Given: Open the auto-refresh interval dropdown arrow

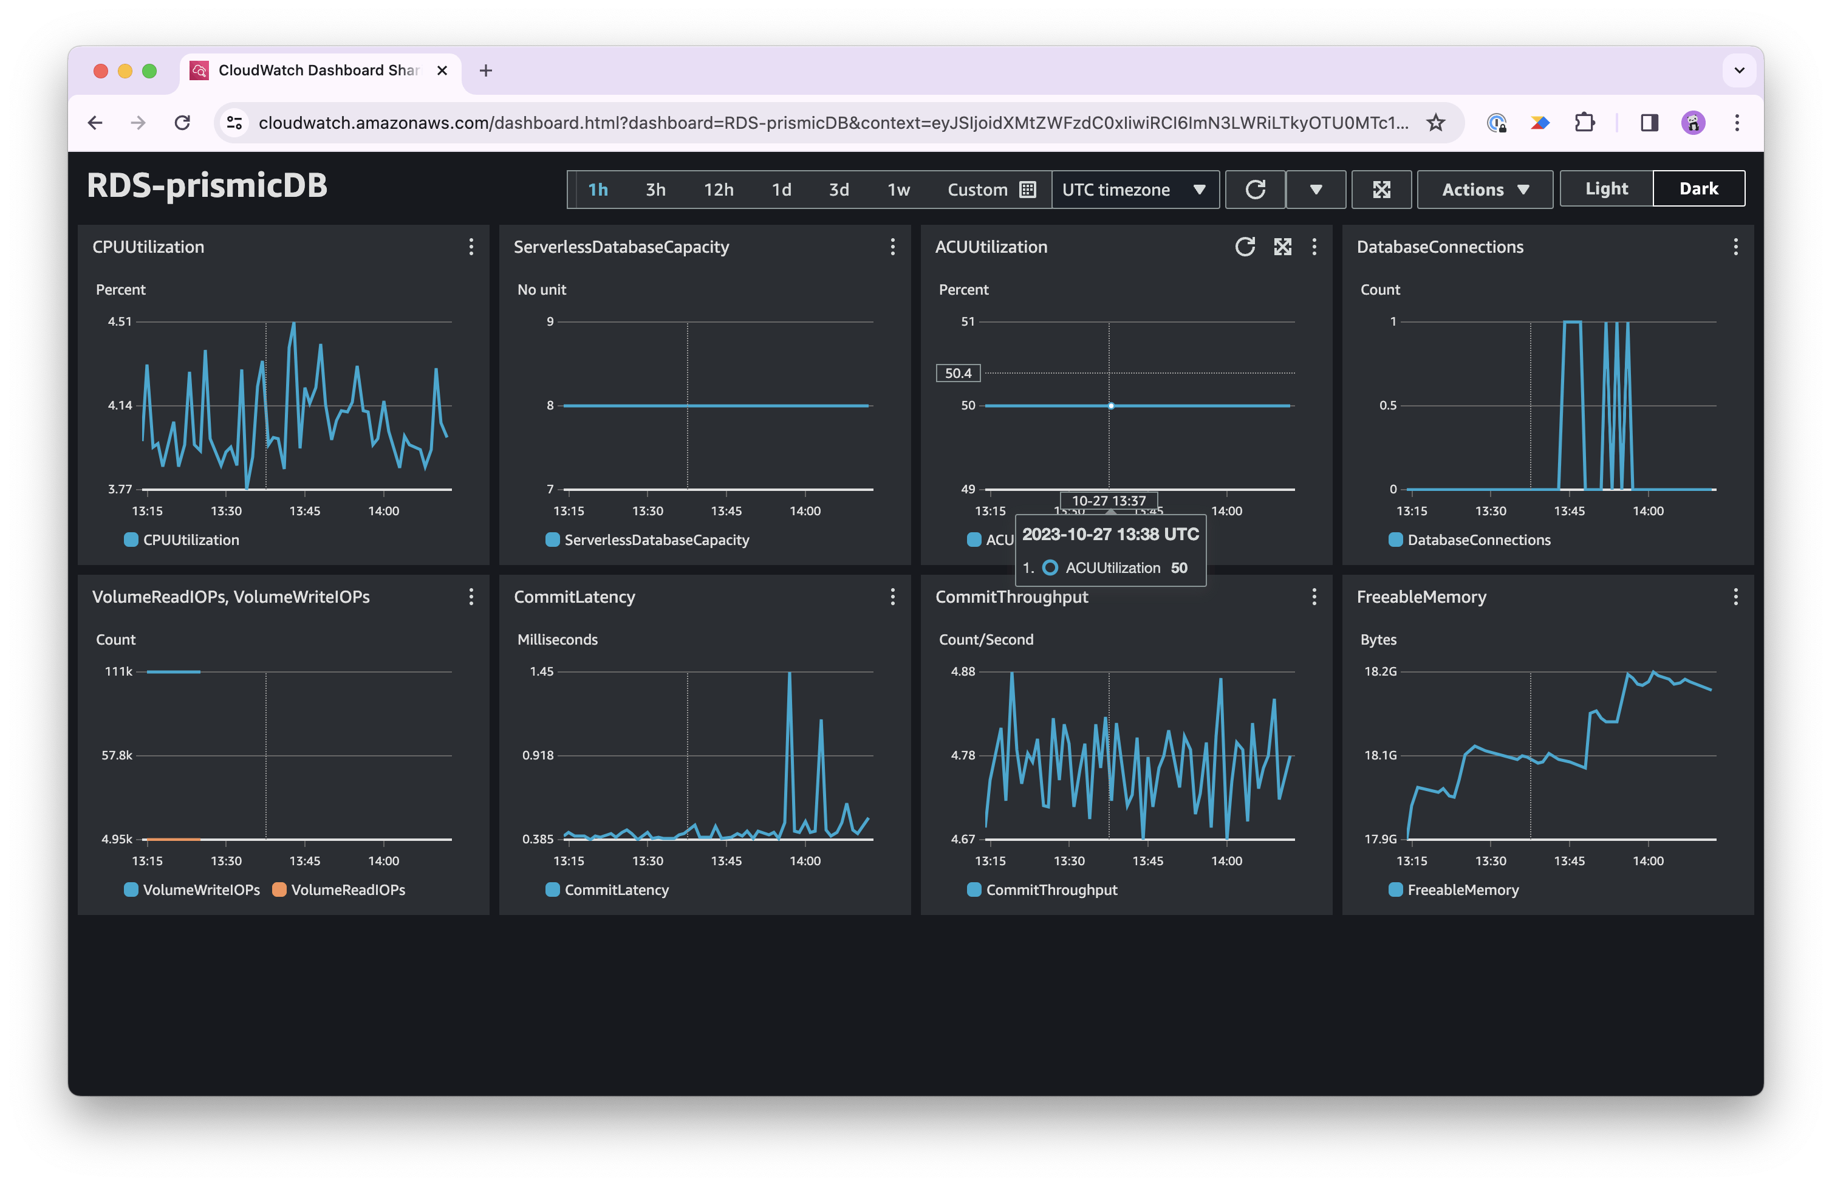Looking at the screenshot, I should coord(1316,190).
